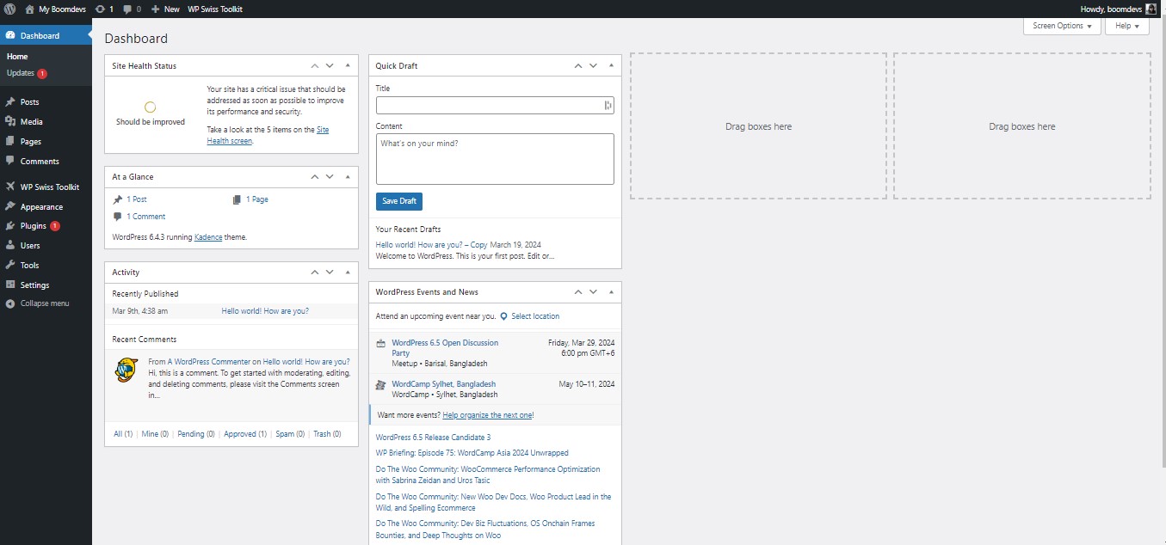Viewport: 1166px width, 545px height.
Task: Filter comments by Mine (0)
Action: 155,434
